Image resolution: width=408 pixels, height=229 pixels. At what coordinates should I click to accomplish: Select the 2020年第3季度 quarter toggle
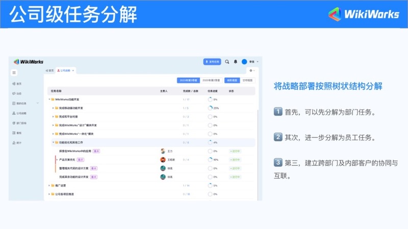(x=188, y=80)
